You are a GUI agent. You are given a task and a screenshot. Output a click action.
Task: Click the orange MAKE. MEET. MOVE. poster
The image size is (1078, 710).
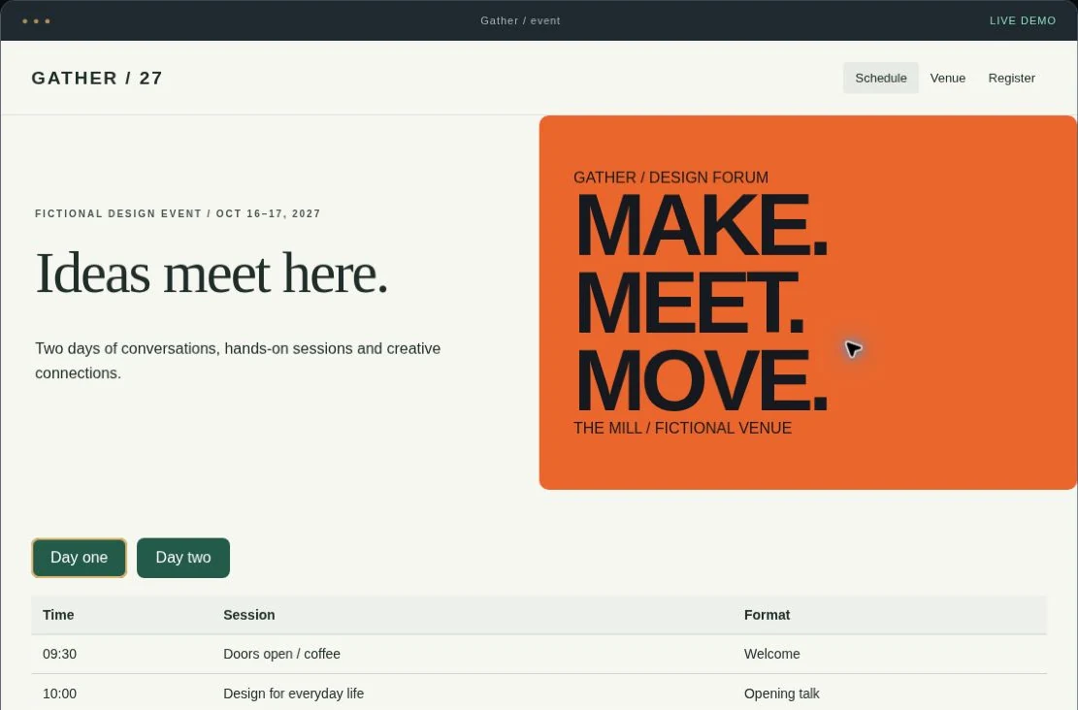point(808,303)
